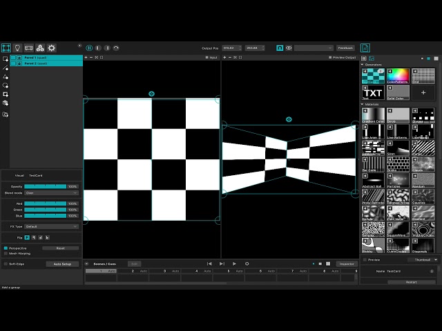Open the Projectors tab
The width and height of the screenshot is (442, 331).
29,48
